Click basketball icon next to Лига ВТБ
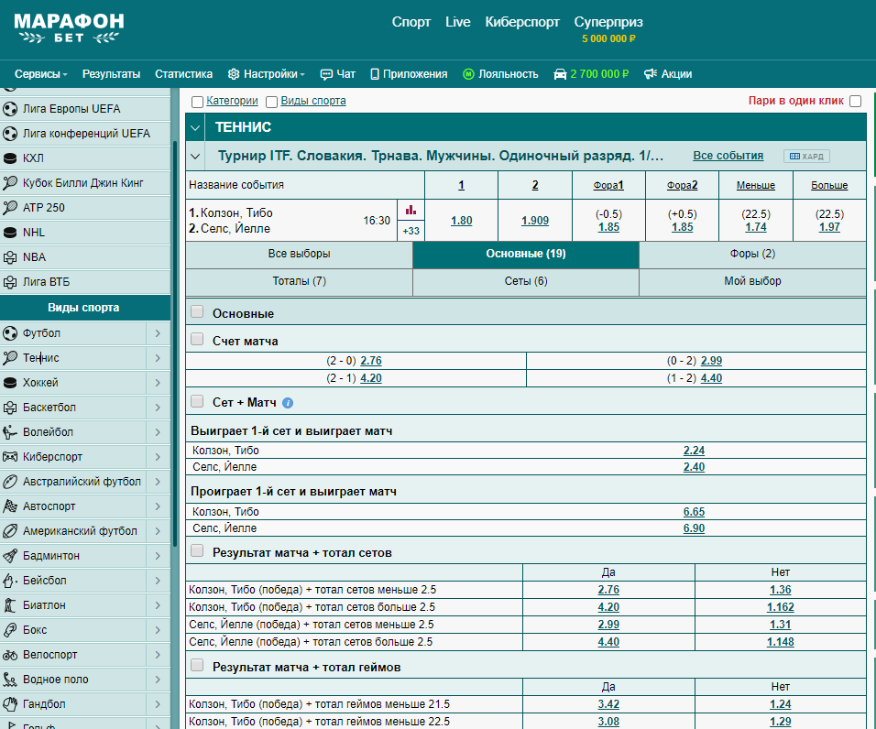 pos(10,282)
